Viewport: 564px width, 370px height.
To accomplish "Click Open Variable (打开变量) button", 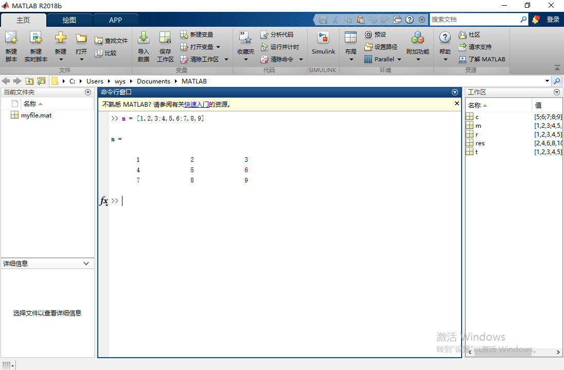I will 197,47.
